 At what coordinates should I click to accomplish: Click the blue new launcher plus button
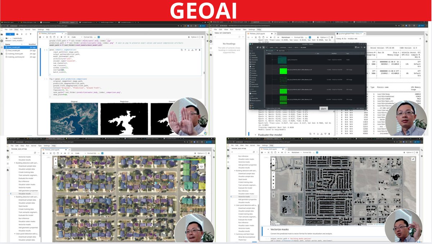click(x=10, y=34)
